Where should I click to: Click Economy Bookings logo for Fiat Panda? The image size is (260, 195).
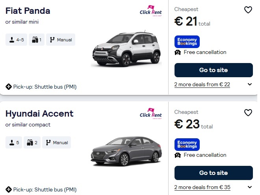[x=187, y=42]
